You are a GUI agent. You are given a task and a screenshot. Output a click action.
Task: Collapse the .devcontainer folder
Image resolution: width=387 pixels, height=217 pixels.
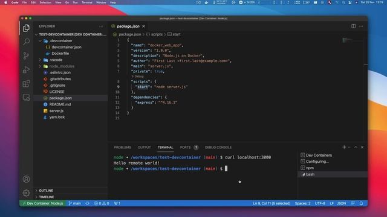[x=71, y=41]
